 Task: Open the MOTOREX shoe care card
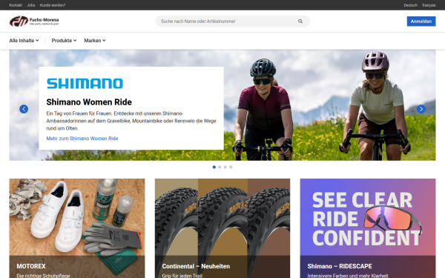(77, 228)
